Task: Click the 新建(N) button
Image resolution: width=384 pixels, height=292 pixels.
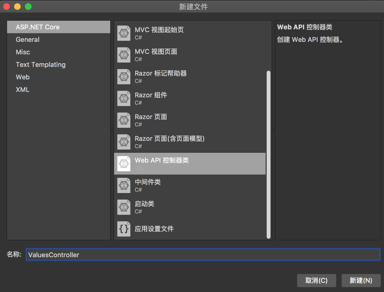Action: click(361, 280)
